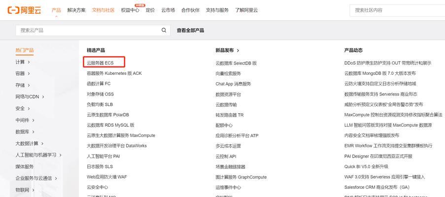This screenshot has width=445, height=197.
Task: Open the 产品 menu
Action: click(x=56, y=10)
